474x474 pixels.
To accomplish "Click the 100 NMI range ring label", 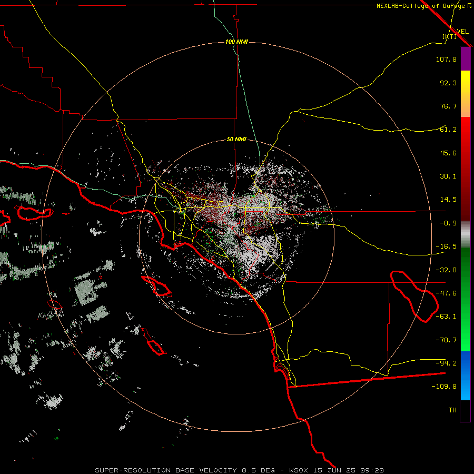I will [x=236, y=42].
